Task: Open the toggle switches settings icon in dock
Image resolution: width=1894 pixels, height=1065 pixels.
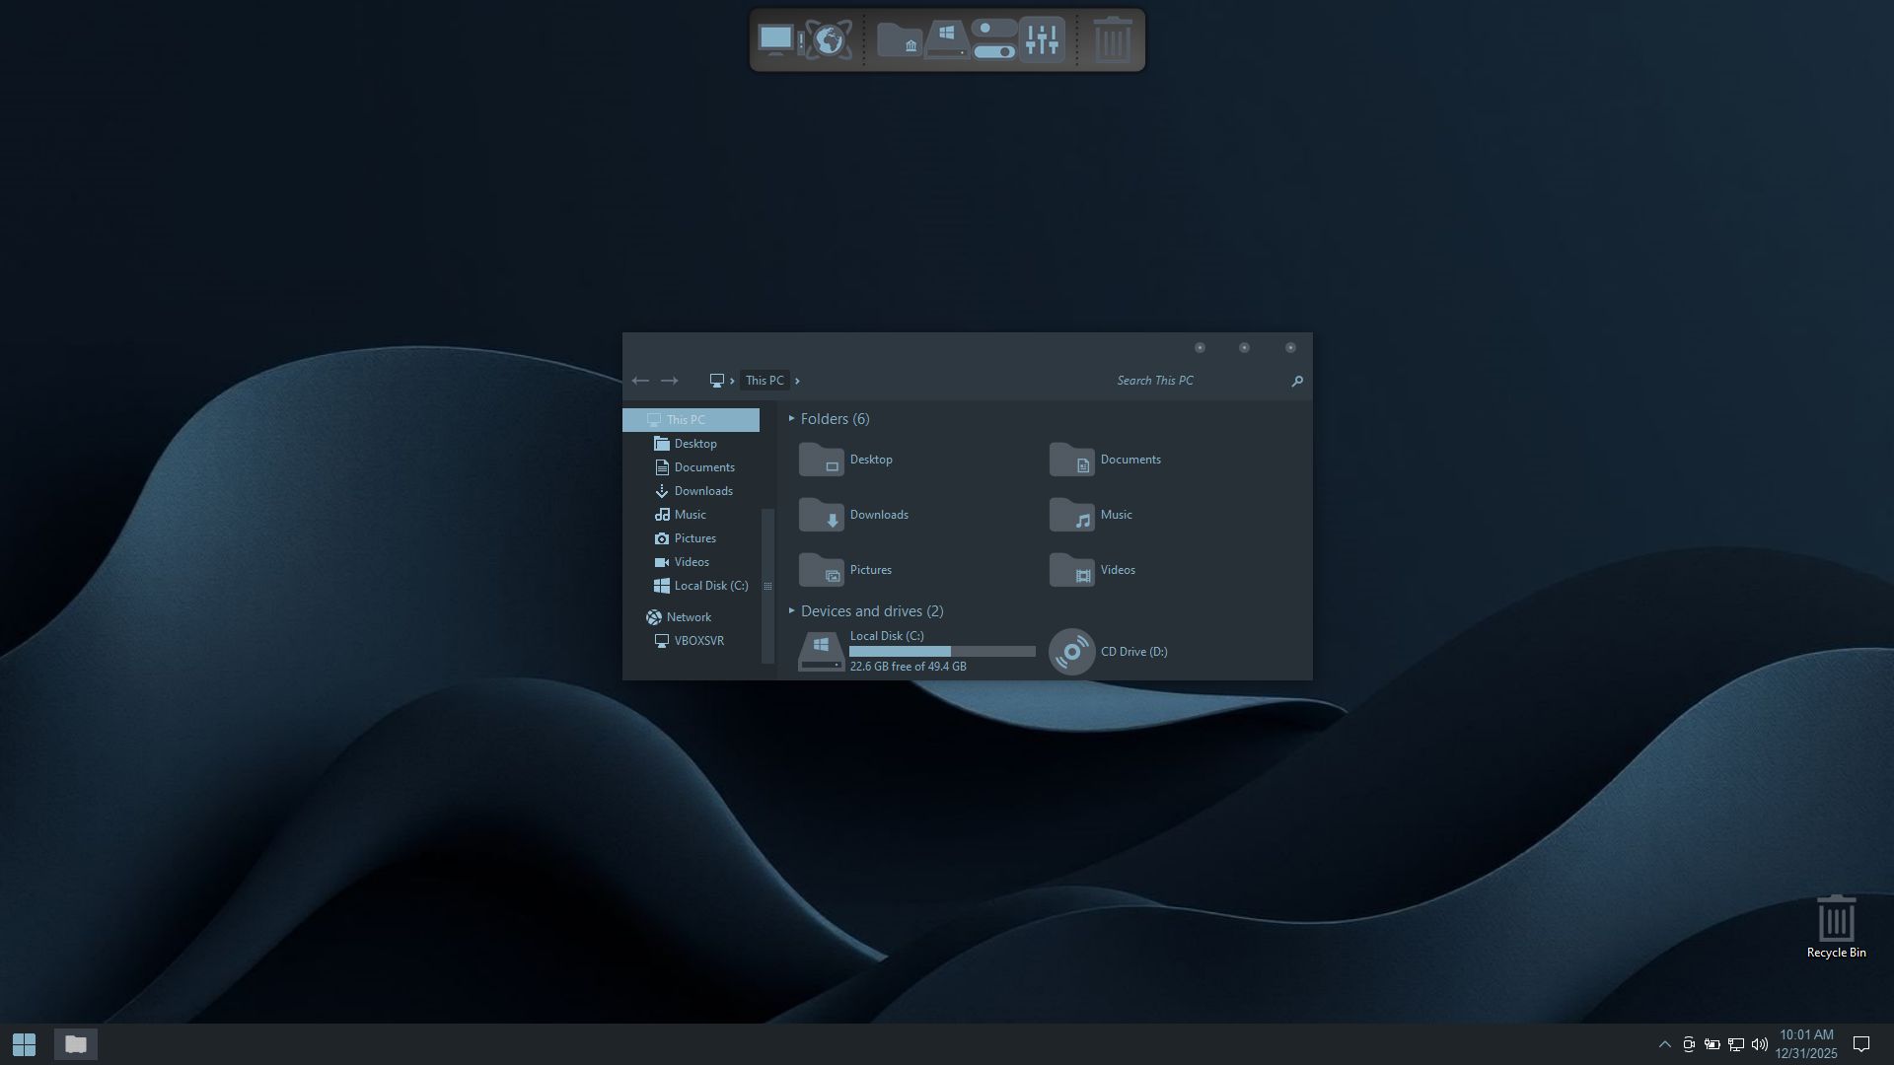Action: click(x=993, y=40)
